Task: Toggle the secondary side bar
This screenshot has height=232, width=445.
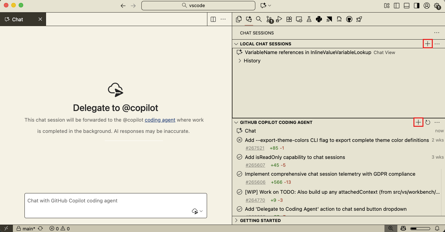Action: coord(416,5)
